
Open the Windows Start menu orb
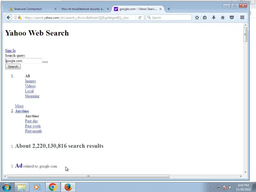[x=7, y=187]
